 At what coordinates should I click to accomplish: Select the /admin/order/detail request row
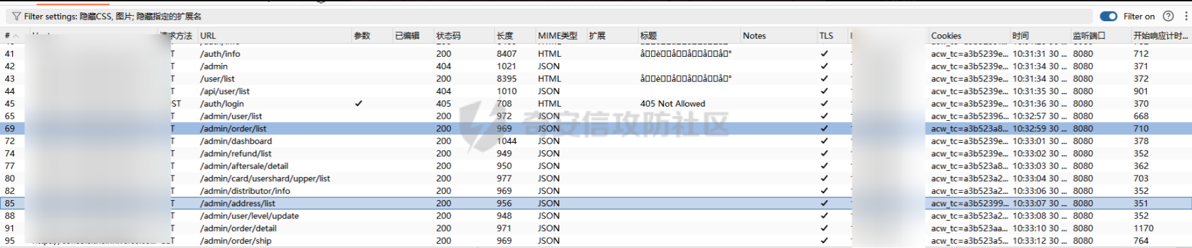[596, 228]
